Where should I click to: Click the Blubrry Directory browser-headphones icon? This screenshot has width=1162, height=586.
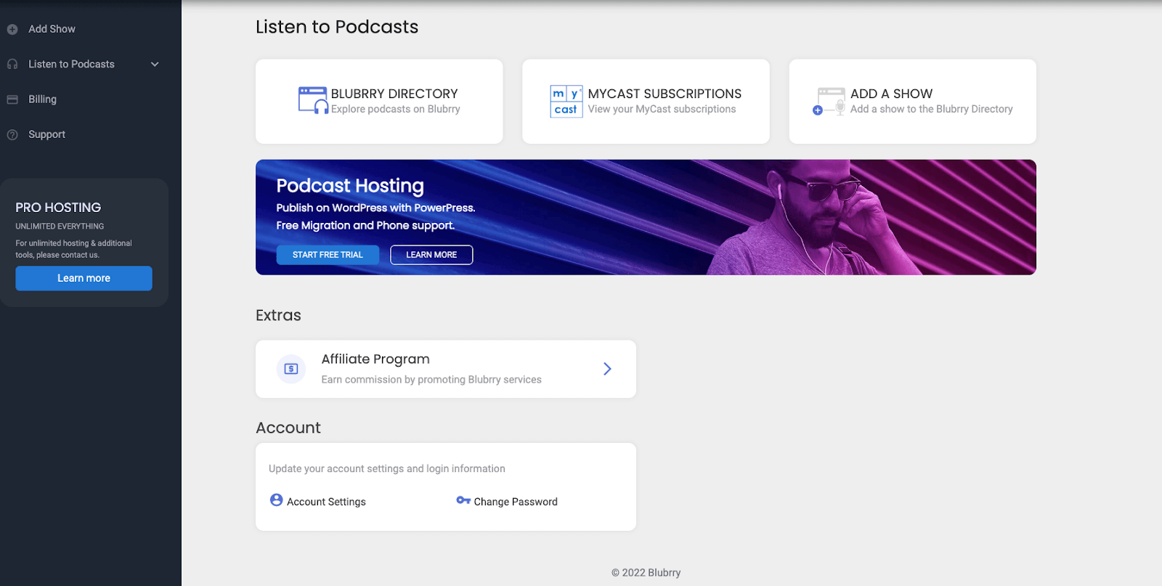[313, 101]
